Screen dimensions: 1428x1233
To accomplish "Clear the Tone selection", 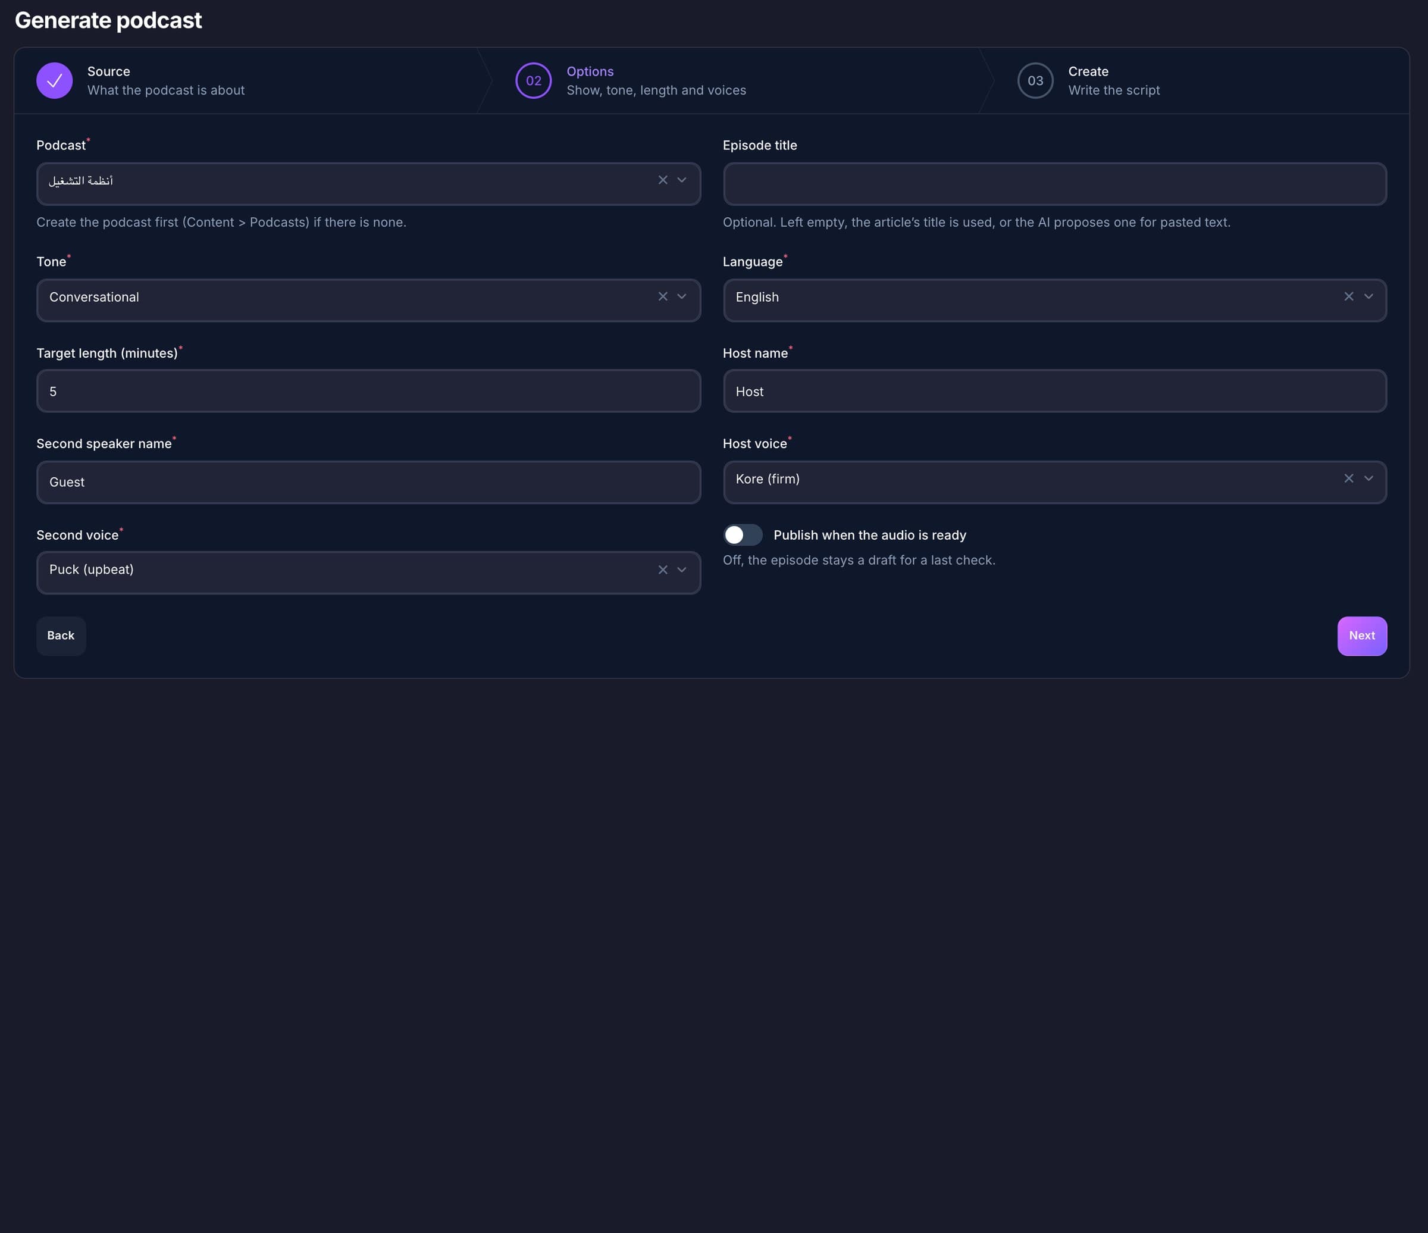I will (662, 296).
